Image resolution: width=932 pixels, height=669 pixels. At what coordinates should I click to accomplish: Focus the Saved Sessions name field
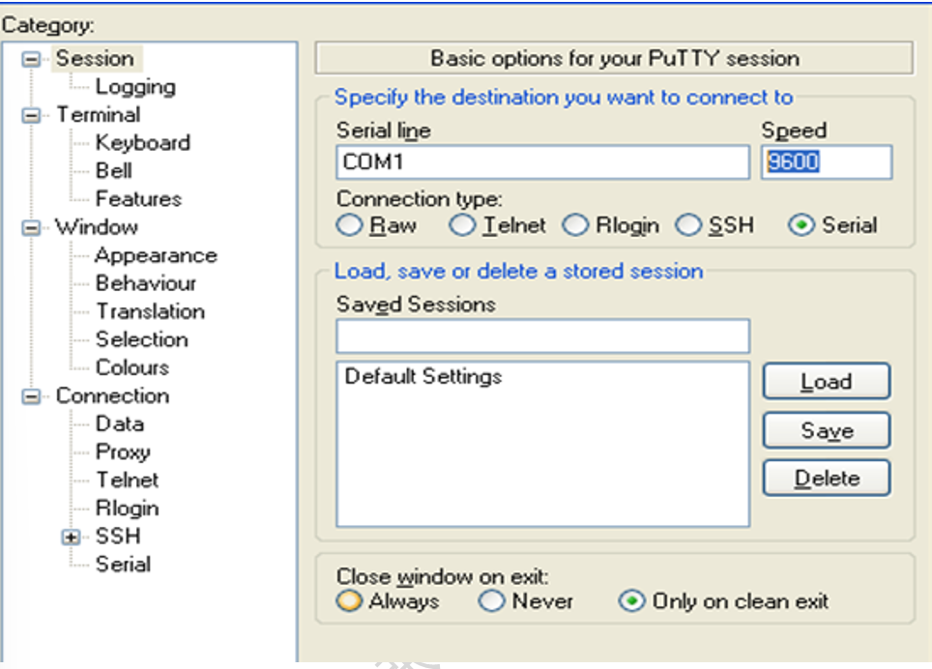pos(542,336)
